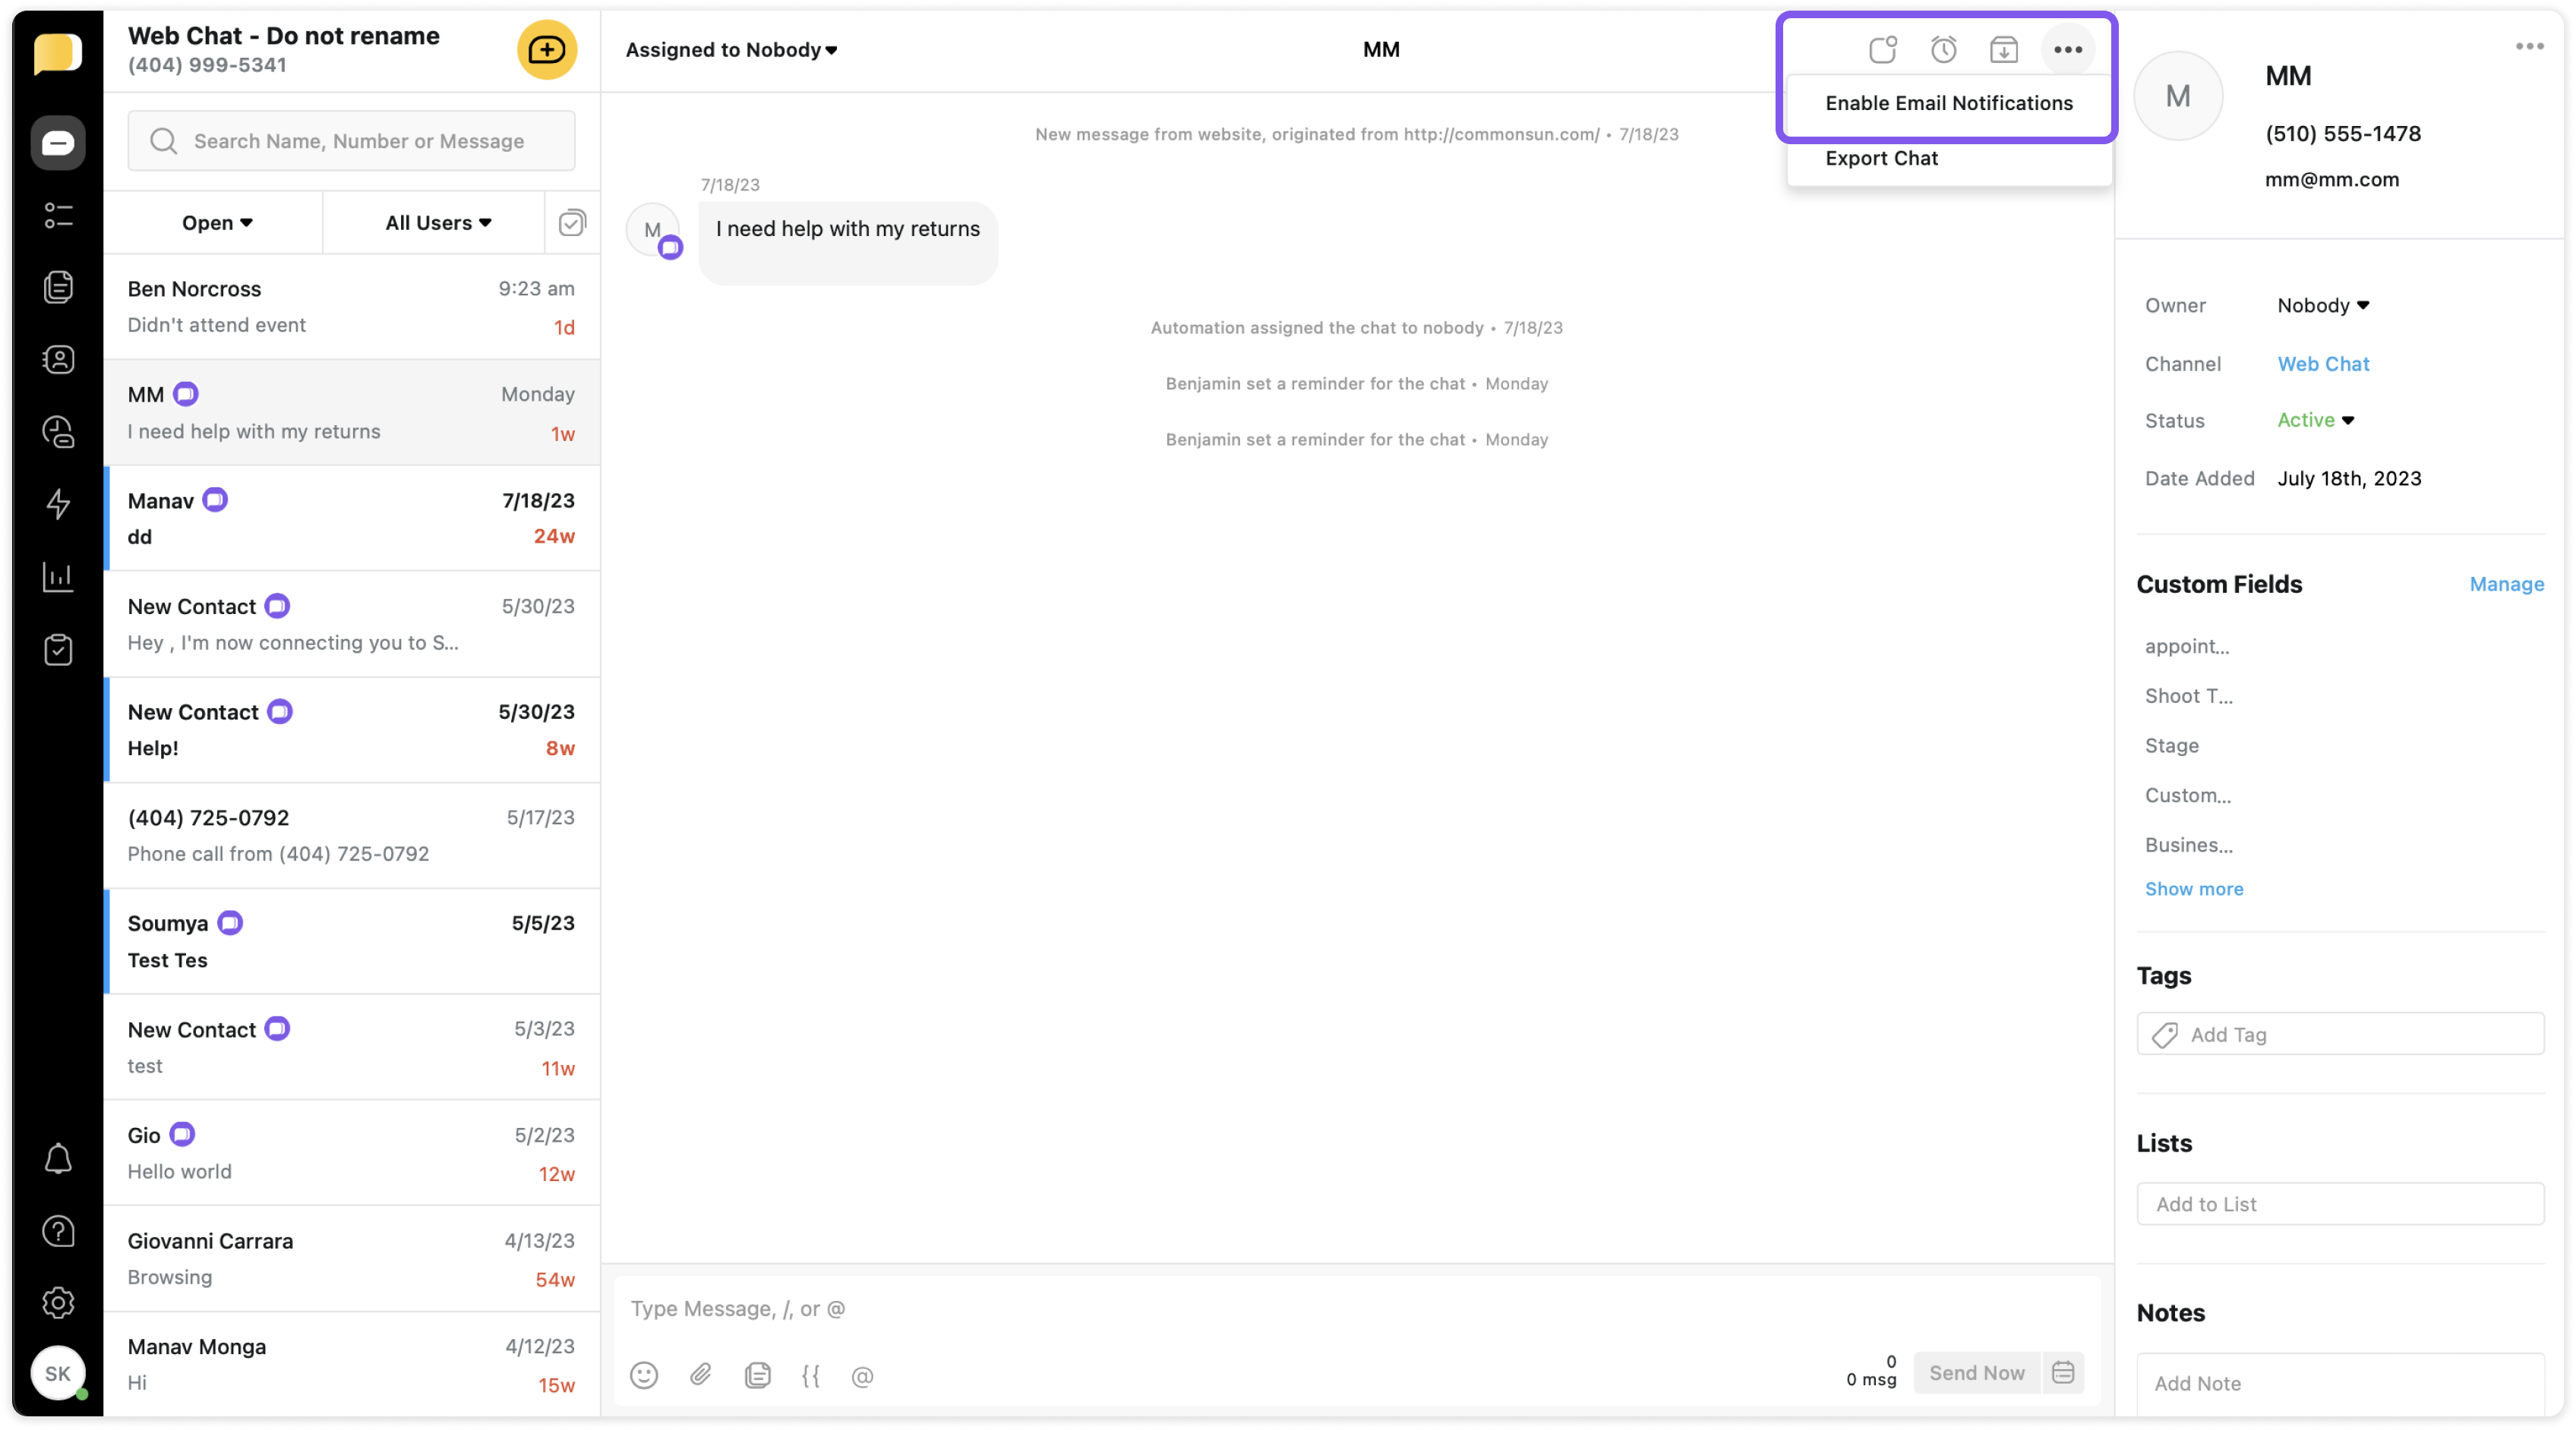Click the yellow new conversation button
The image size is (2576, 1430).
[x=546, y=49]
